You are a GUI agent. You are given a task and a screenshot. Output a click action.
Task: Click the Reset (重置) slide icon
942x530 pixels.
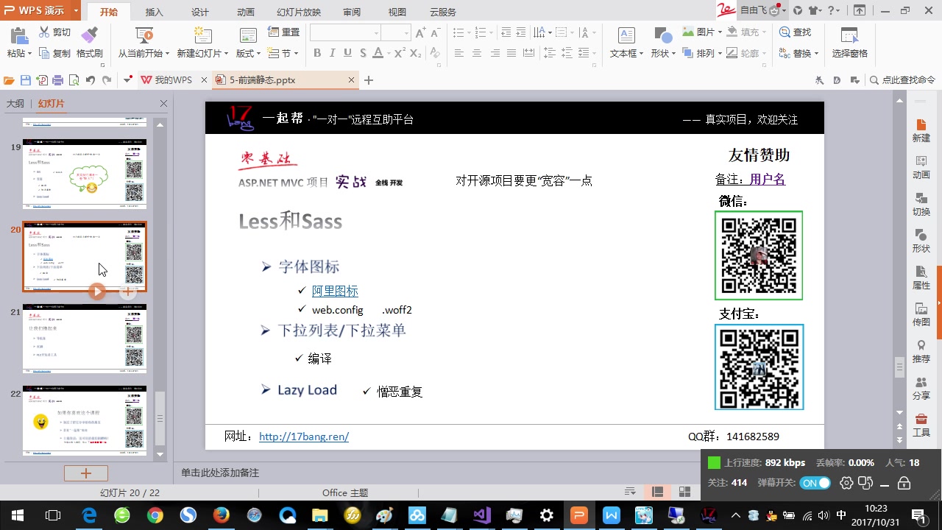pos(273,32)
